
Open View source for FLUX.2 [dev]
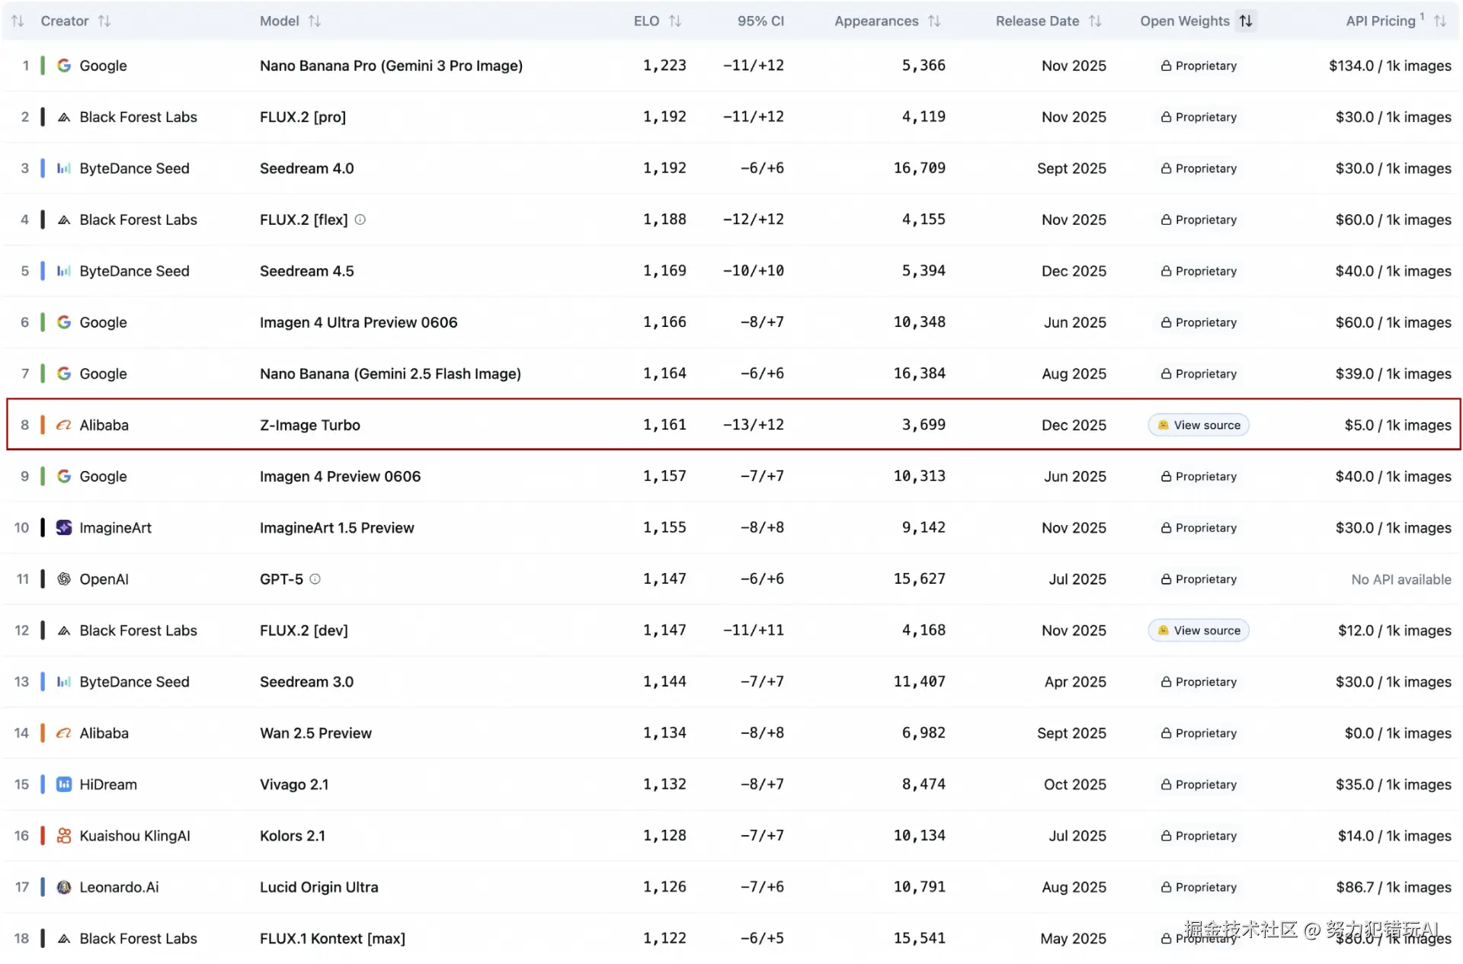click(1199, 630)
